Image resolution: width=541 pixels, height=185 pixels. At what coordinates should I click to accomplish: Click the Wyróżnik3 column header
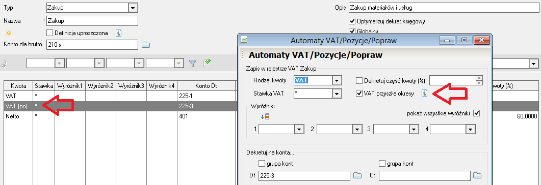click(132, 85)
